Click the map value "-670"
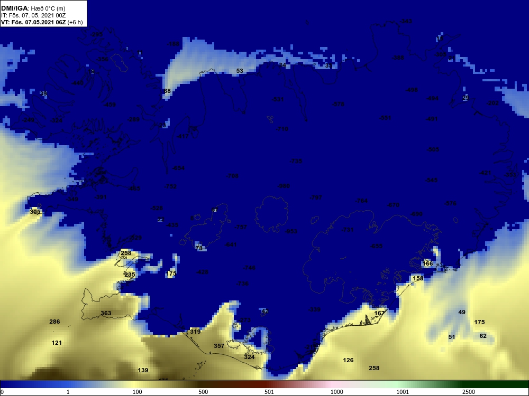 (393, 205)
